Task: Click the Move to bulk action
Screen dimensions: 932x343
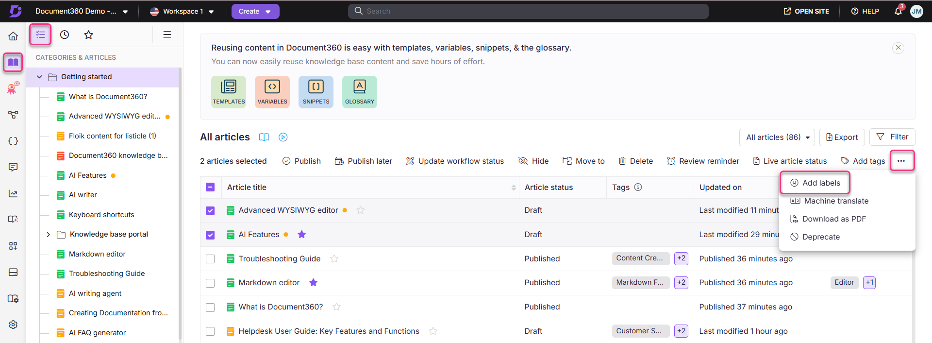Action: point(583,161)
